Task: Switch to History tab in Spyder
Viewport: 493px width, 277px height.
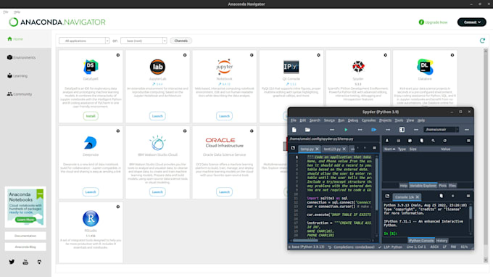Action: click(442, 241)
